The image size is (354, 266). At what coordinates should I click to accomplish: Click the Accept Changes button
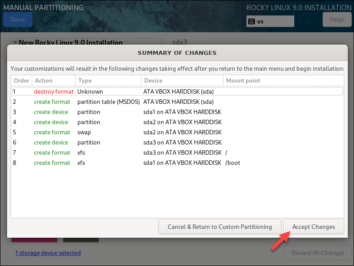point(314,227)
